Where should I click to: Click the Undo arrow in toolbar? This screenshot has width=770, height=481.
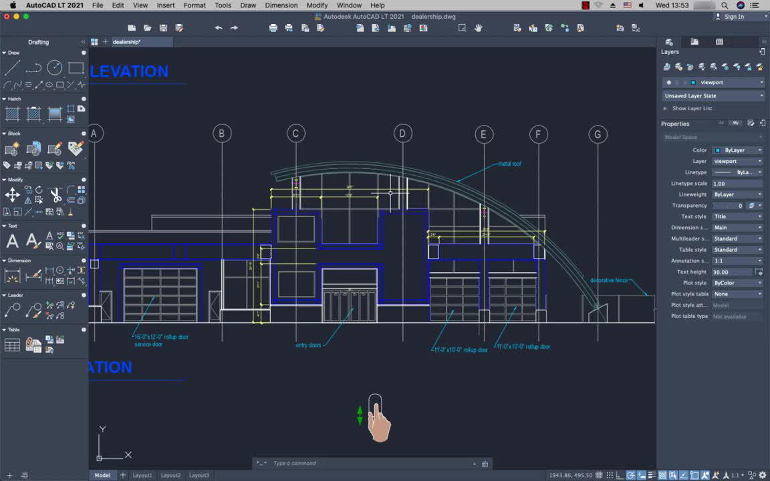[219, 28]
